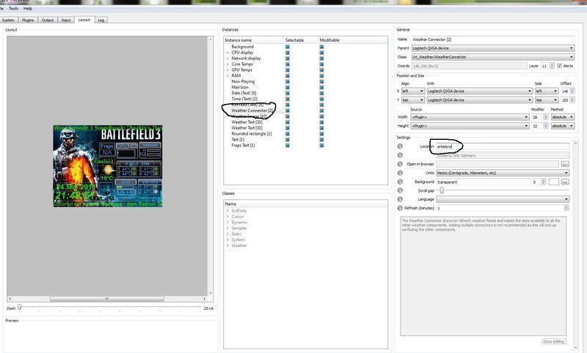The width and height of the screenshot is (587, 353).
Task: Open the Help menu
Action: coord(28,8)
